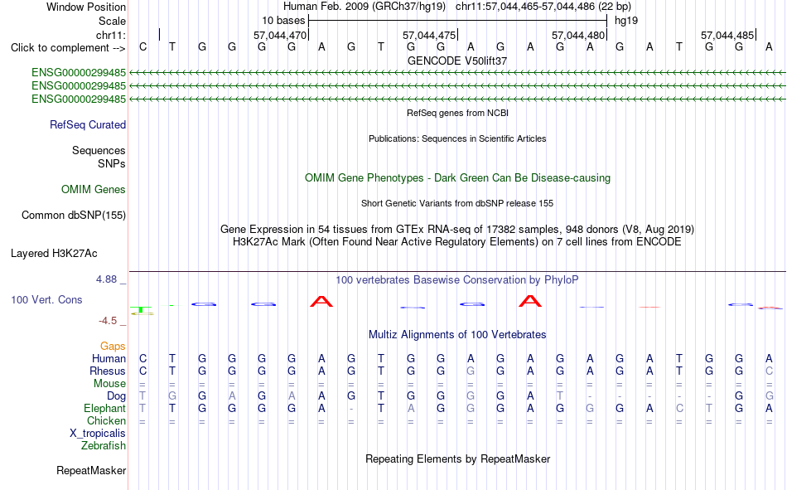Image resolution: width=787 pixels, height=490 pixels.
Task: Select the X_tropicalis row label
Action: click(x=98, y=434)
